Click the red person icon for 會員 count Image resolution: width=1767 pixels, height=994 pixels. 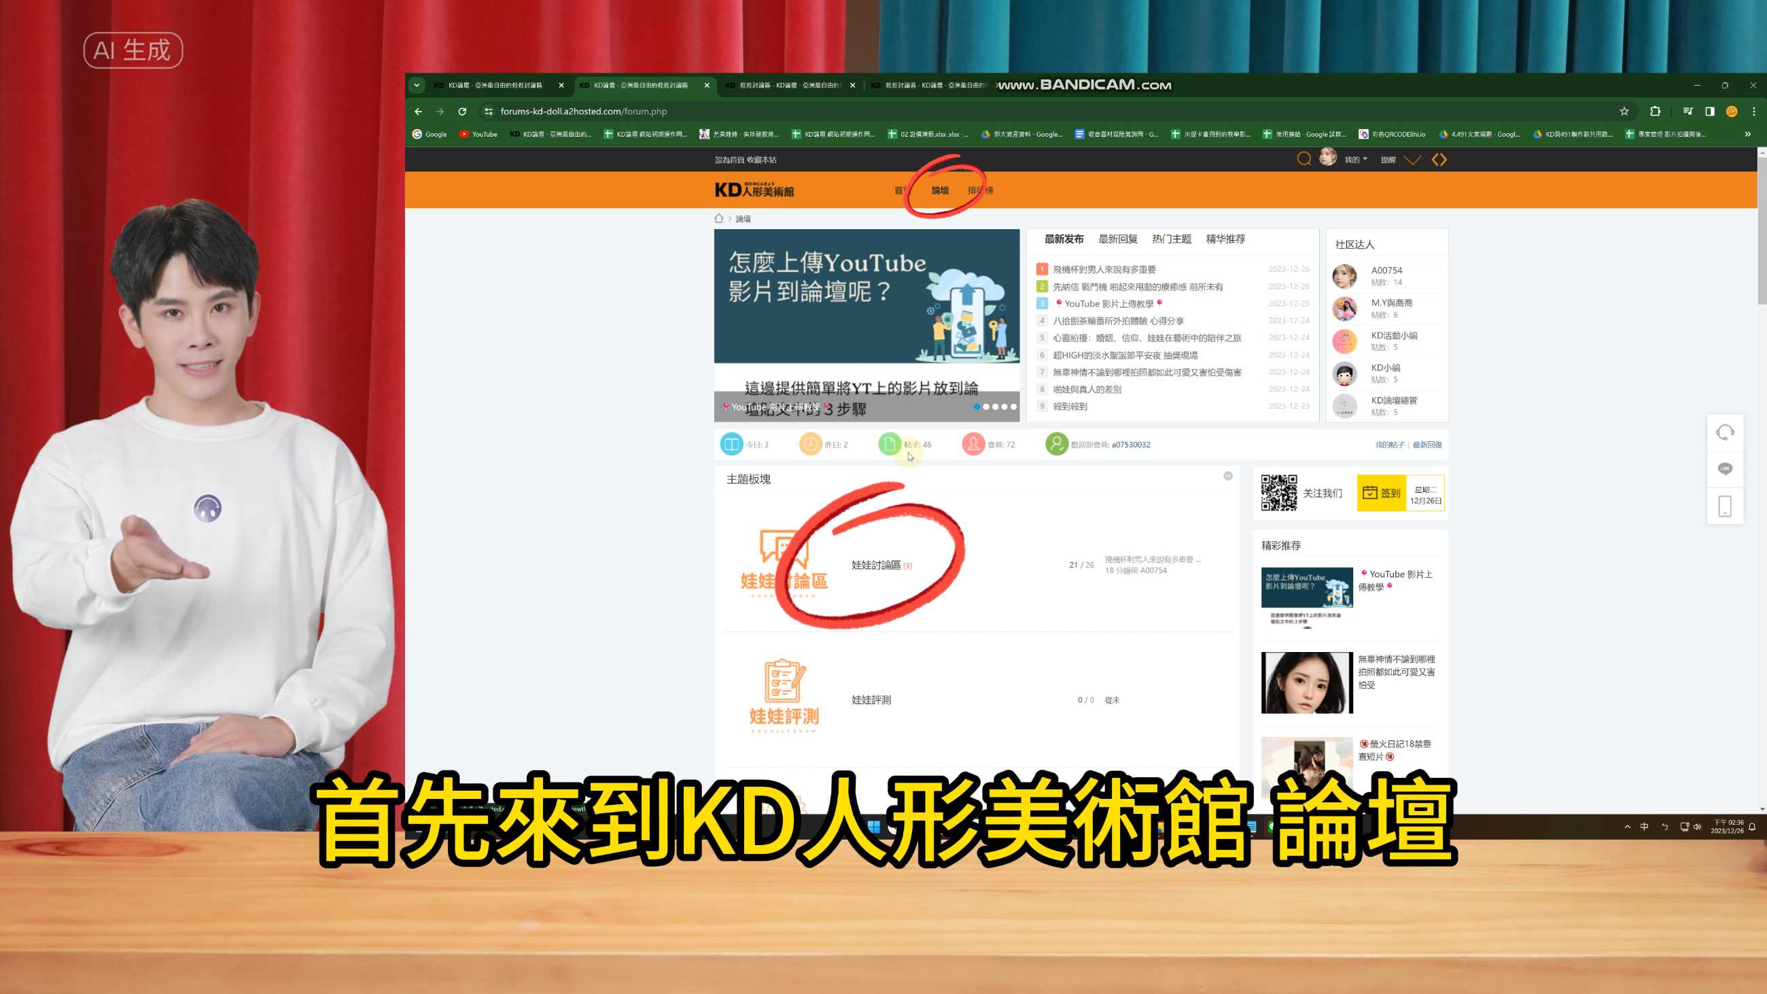point(973,444)
